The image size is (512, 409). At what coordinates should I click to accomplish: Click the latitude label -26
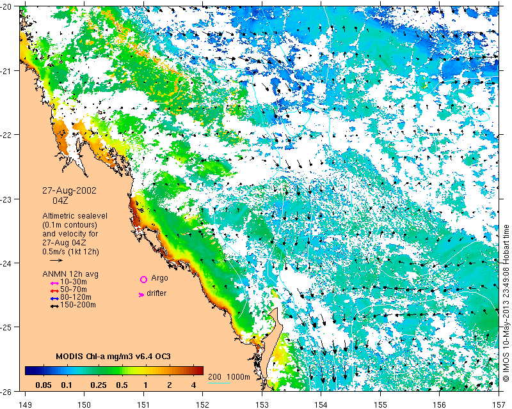(x=6, y=391)
